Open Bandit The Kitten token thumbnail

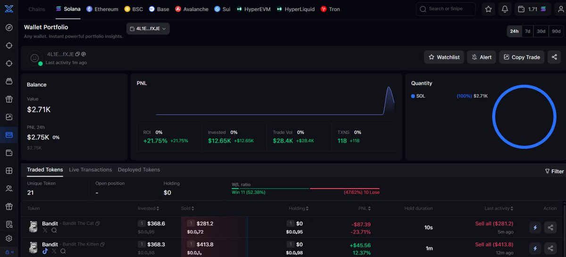[33, 248]
